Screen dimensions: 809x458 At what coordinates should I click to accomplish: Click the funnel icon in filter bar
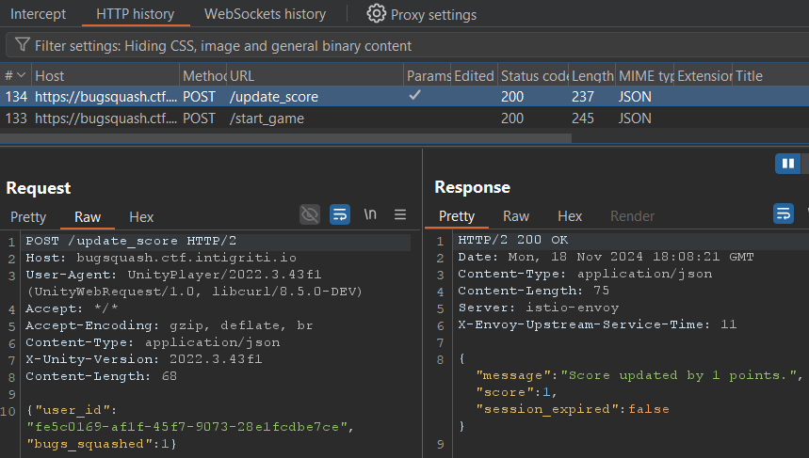[x=22, y=45]
